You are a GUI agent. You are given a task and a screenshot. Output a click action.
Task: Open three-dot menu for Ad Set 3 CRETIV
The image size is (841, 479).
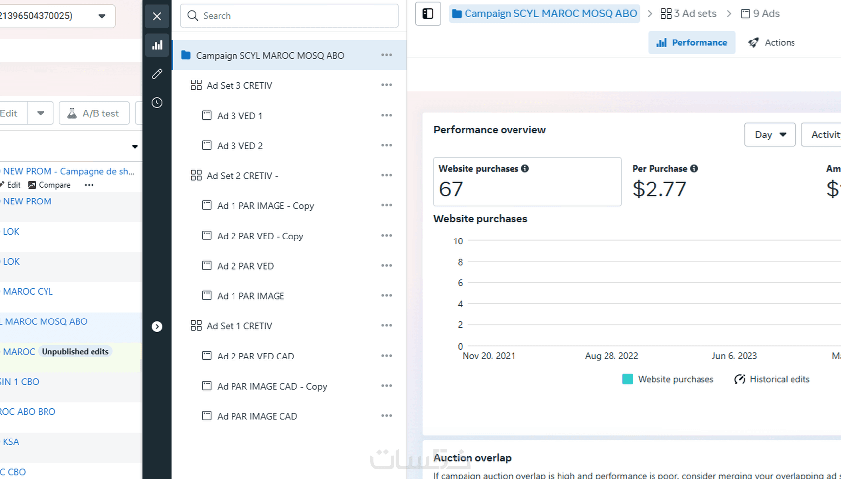click(x=387, y=85)
